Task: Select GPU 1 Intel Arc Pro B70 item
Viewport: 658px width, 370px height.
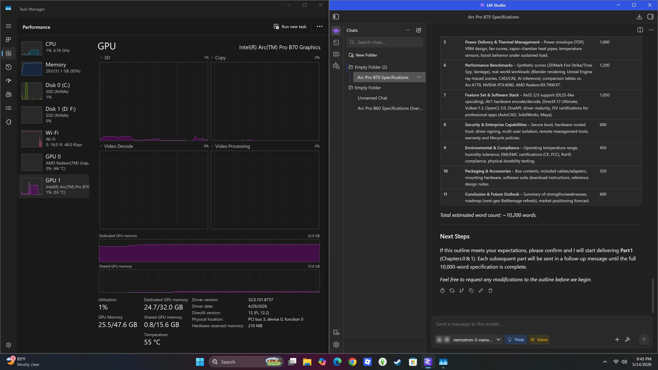Action: pyautogui.click(x=54, y=186)
